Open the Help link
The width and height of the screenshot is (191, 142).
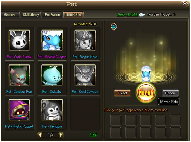93,134
